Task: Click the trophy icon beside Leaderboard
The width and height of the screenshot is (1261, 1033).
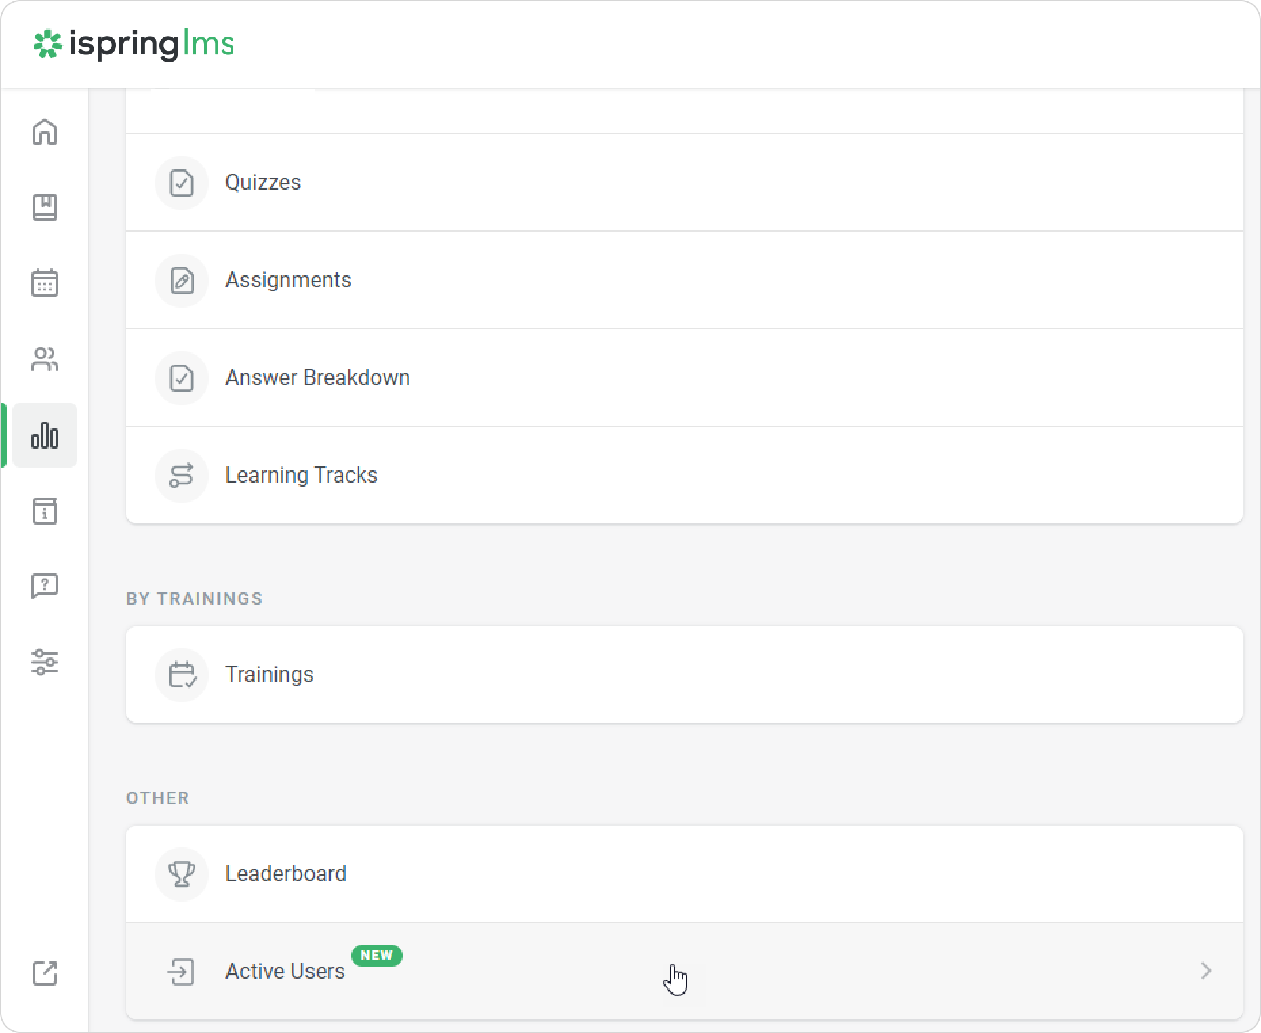Action: 182,874
